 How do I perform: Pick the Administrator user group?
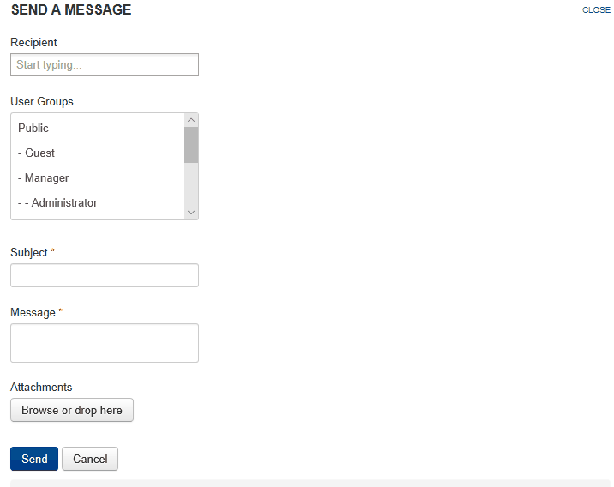pyautogui.click(x=98, y=203)
